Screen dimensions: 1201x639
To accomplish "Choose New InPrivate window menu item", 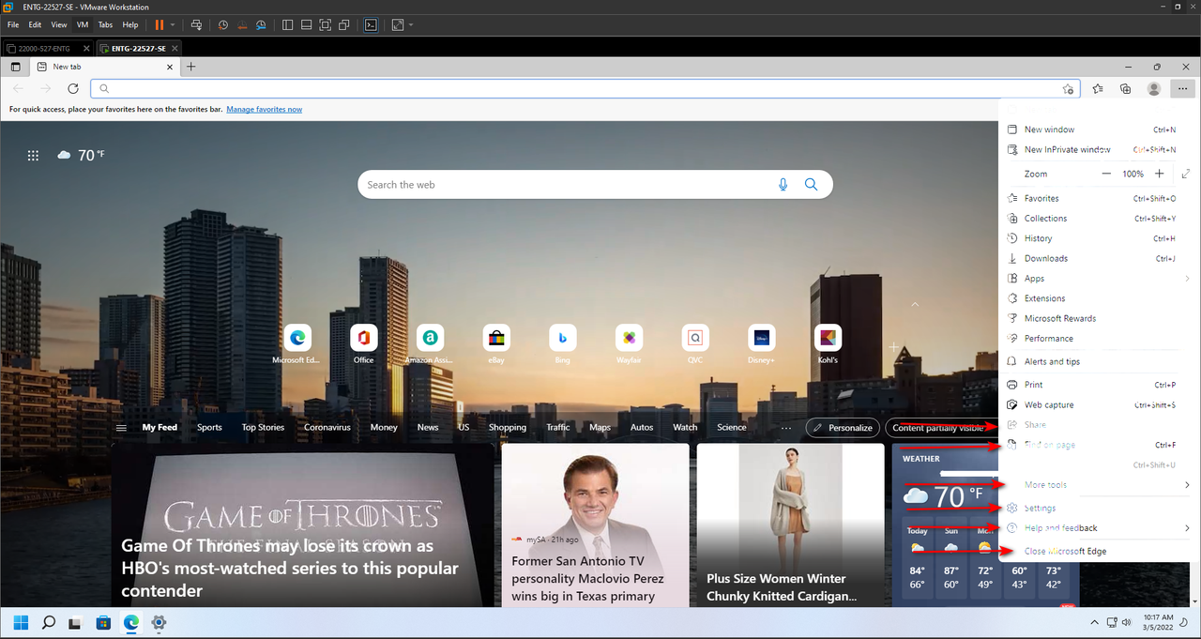I will click(x=1096, y=149).
